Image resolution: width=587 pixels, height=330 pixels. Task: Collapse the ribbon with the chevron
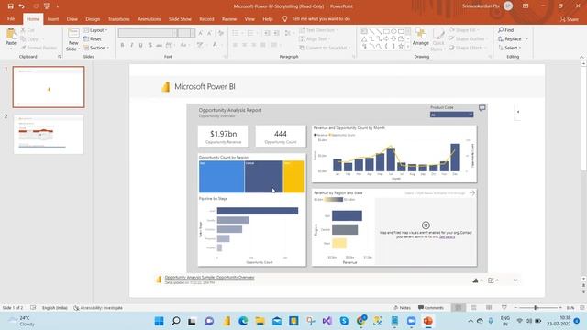pos(581,57)
